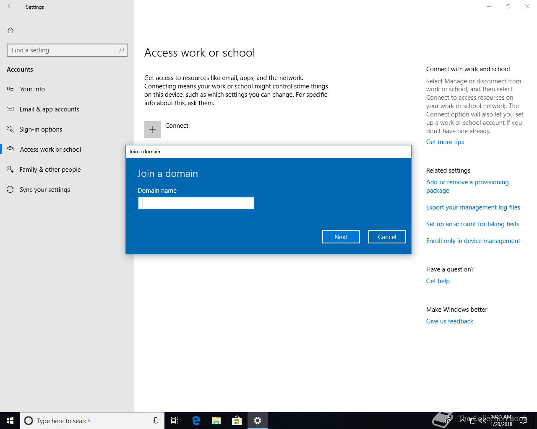Open Email & app accounts page
The image size is (537, 429).
click(67, 109)
